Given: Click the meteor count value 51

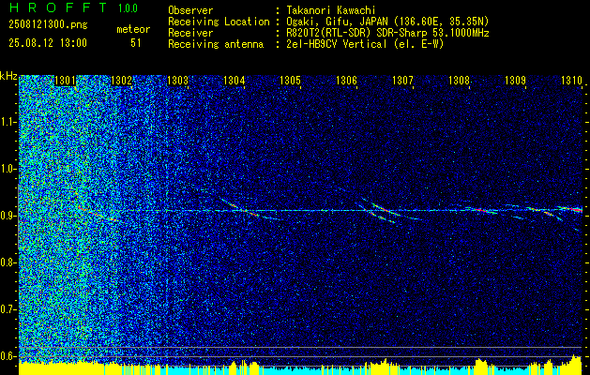Looking at the screenshot, I should pos(136,43).
